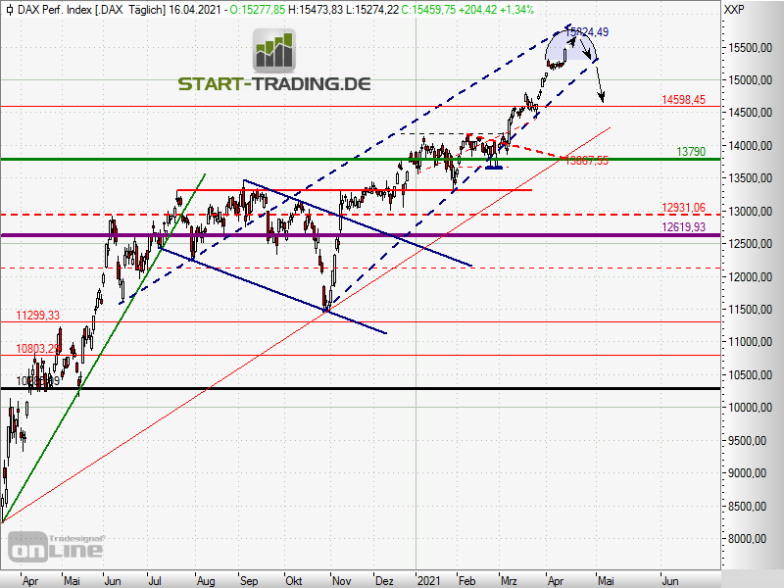The image size is (784, 588).
Task: Click 13500,00 on the price axis
Action: click(x=751, y=178)
